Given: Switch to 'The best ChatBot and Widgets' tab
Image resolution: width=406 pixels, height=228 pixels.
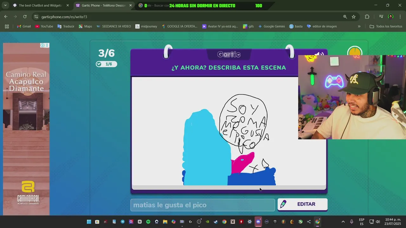Looking at the screenshot, I should coord(40,5).
